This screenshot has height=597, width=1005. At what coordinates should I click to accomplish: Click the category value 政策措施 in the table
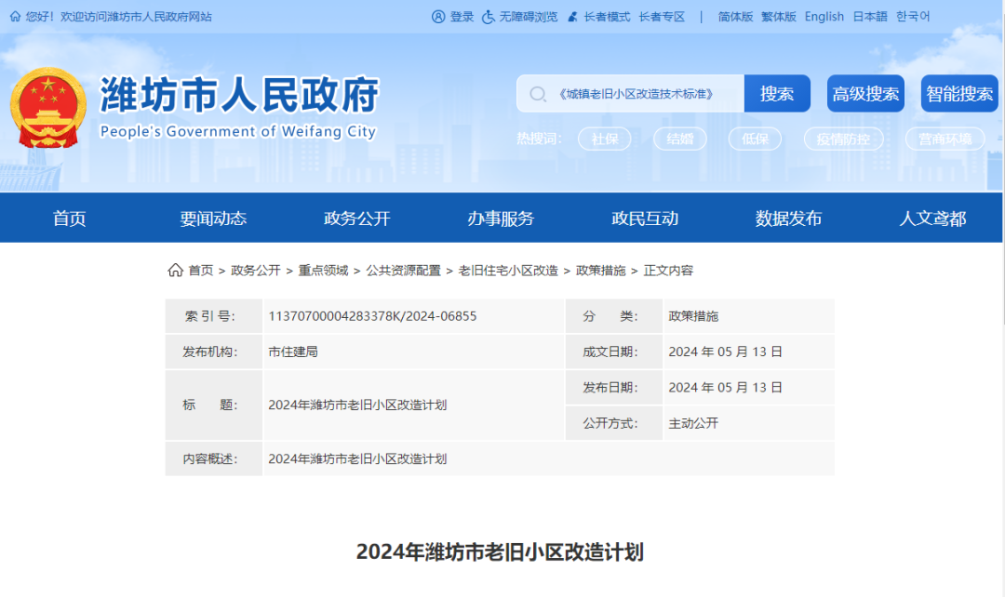click(693, 316)
